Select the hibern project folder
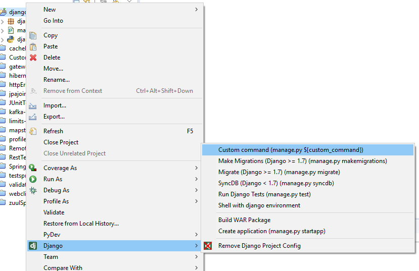 click(13, 76)
